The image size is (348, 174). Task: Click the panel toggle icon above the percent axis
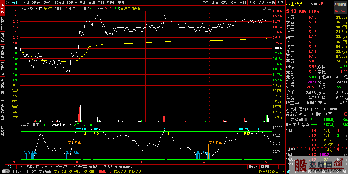click(x=270, y=8)
